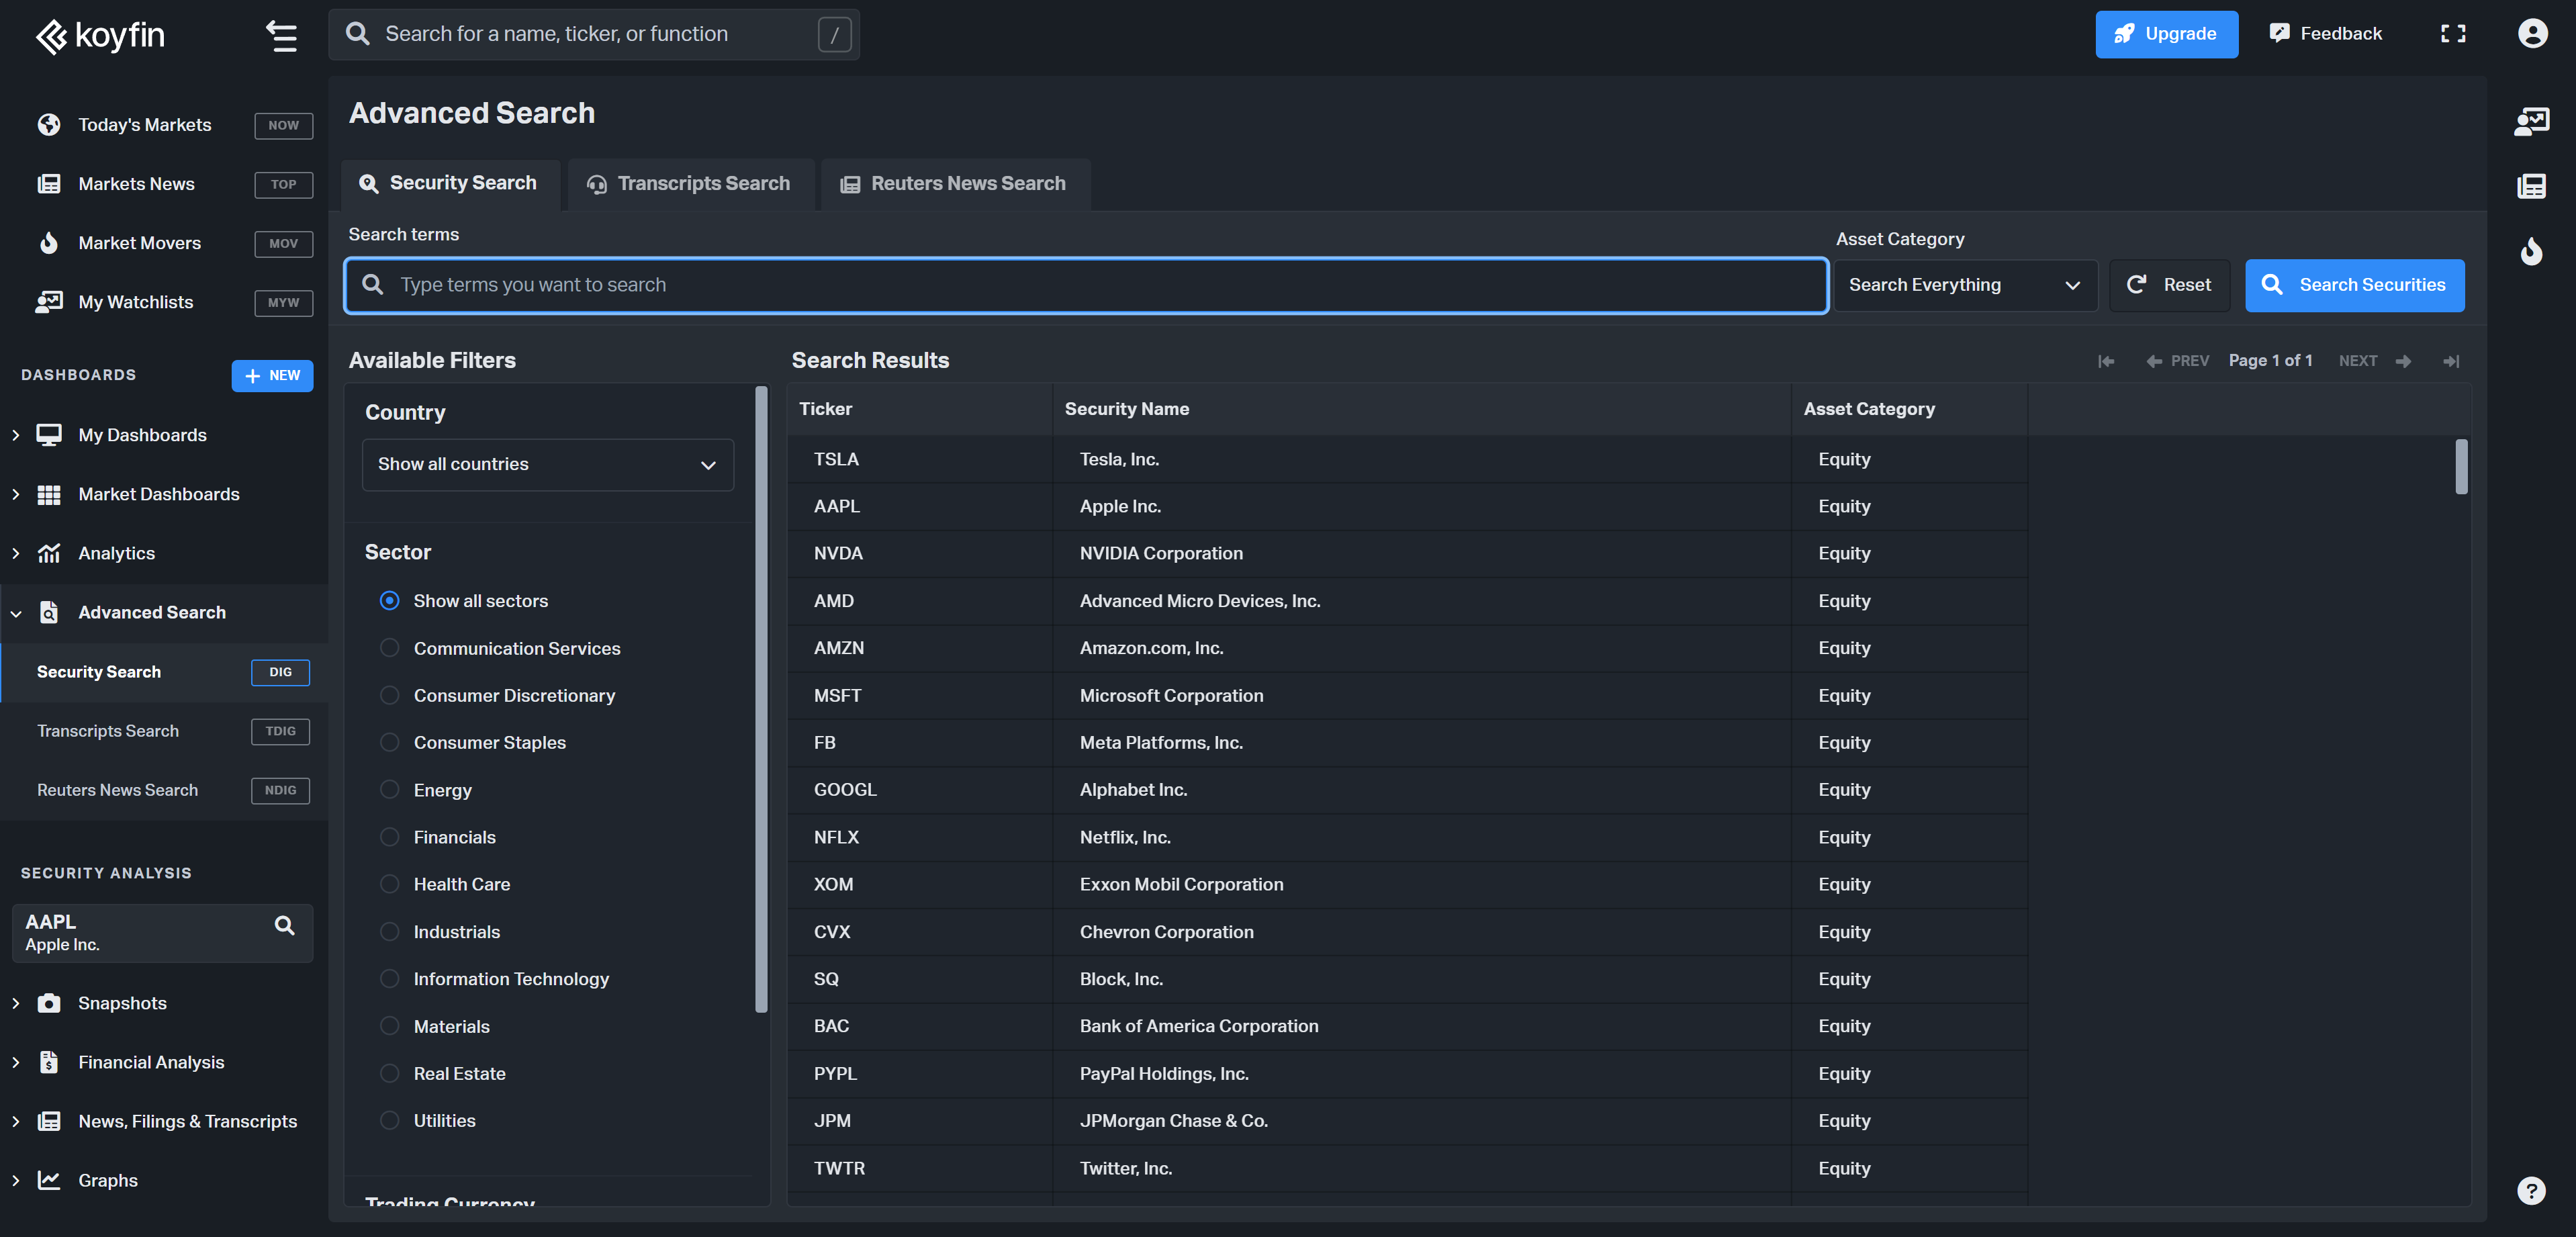The image size is (2576, 1237).
Task: Click the filters panel scrollbar
Action: 761,699
